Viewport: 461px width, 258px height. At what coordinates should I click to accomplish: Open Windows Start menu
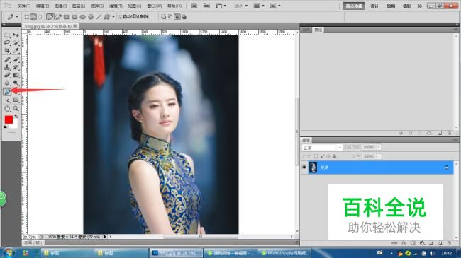coord(8,253)
